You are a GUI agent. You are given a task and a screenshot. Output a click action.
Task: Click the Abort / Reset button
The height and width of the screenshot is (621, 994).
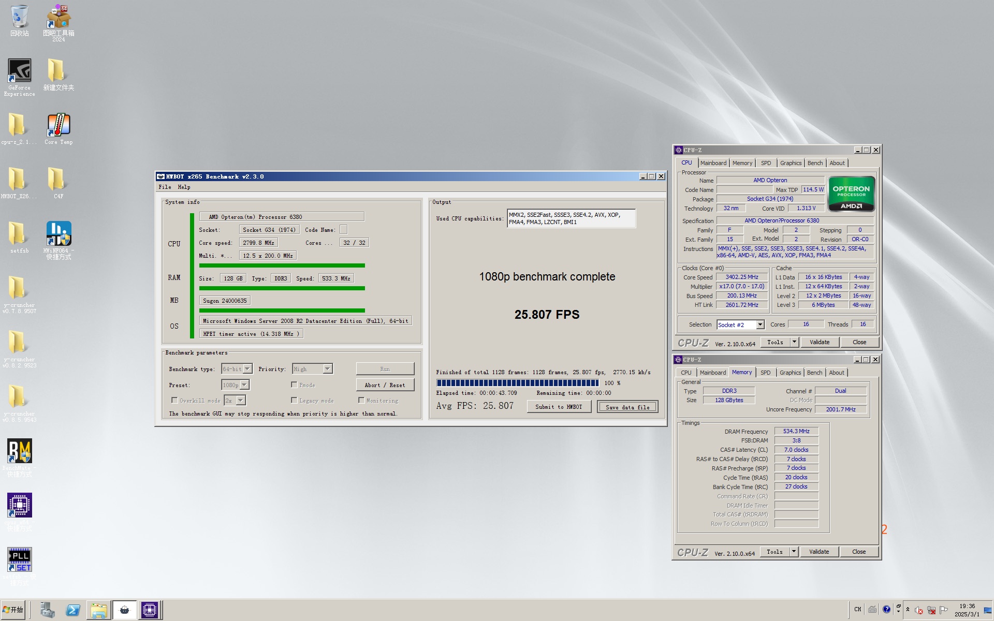[x=385, y=385]
